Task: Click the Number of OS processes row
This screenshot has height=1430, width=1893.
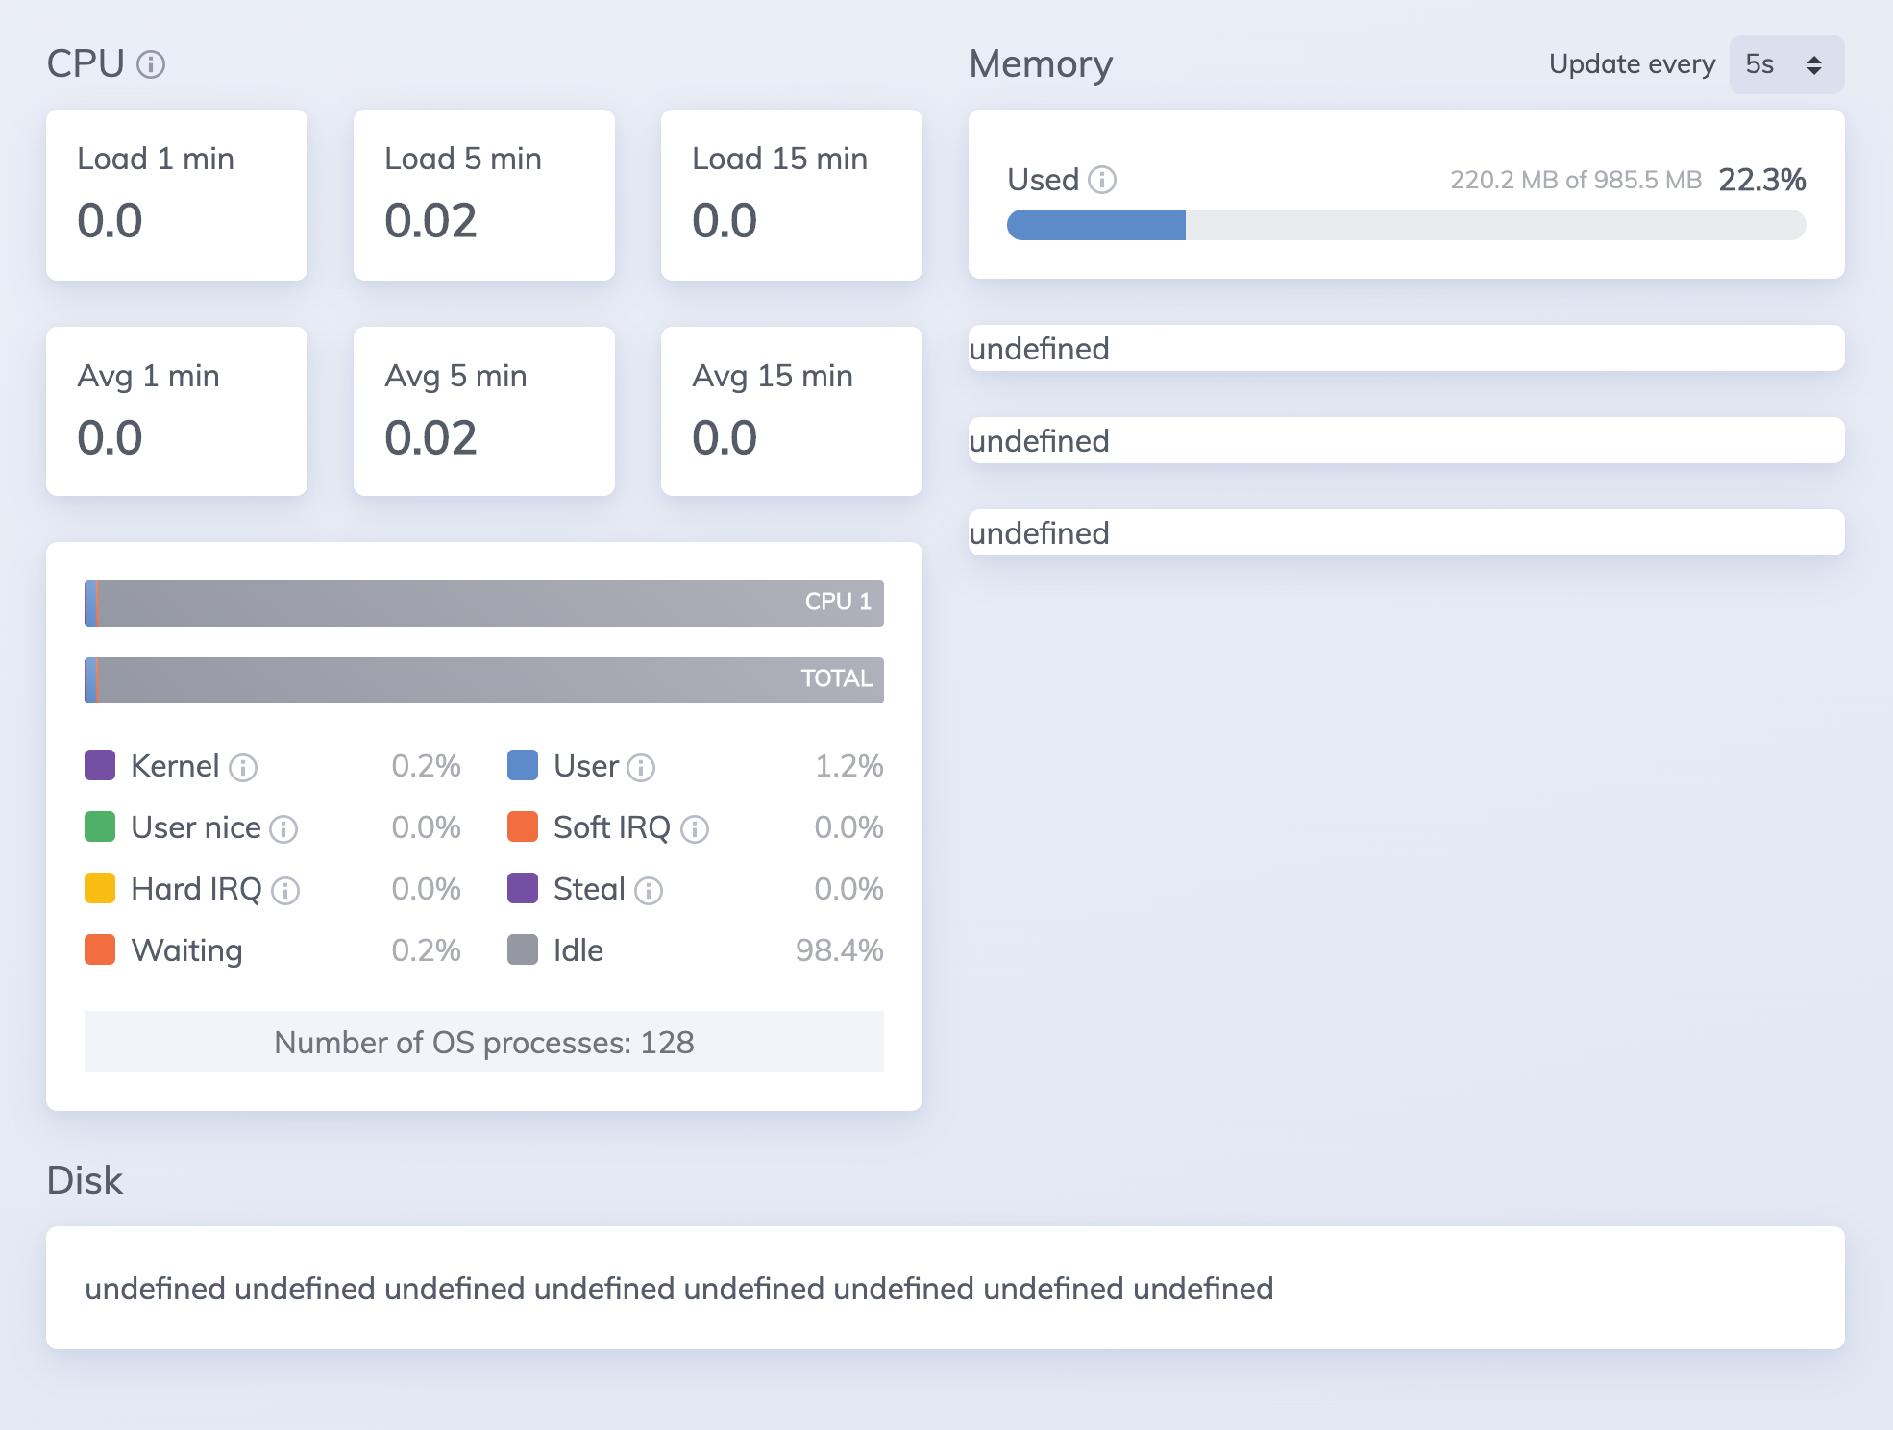Action: point(483,1041)
